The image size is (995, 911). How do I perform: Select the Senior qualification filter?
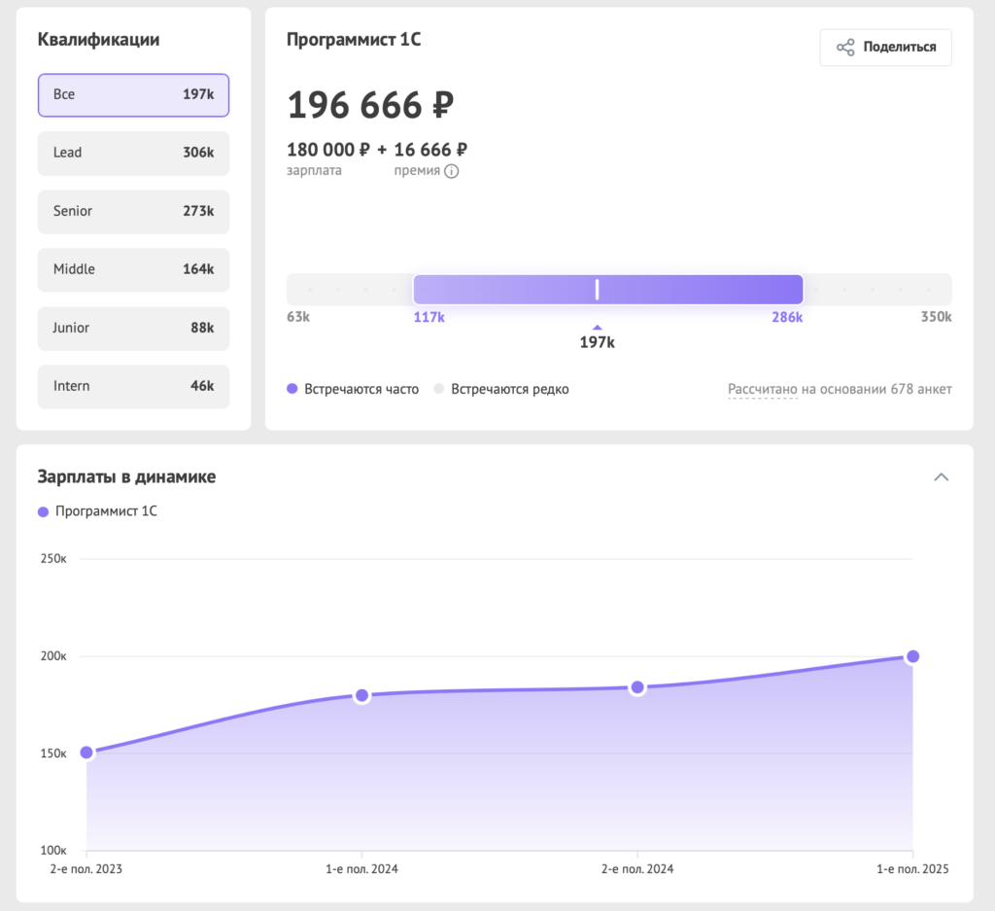pyautogui.click(x=133, y=211)
